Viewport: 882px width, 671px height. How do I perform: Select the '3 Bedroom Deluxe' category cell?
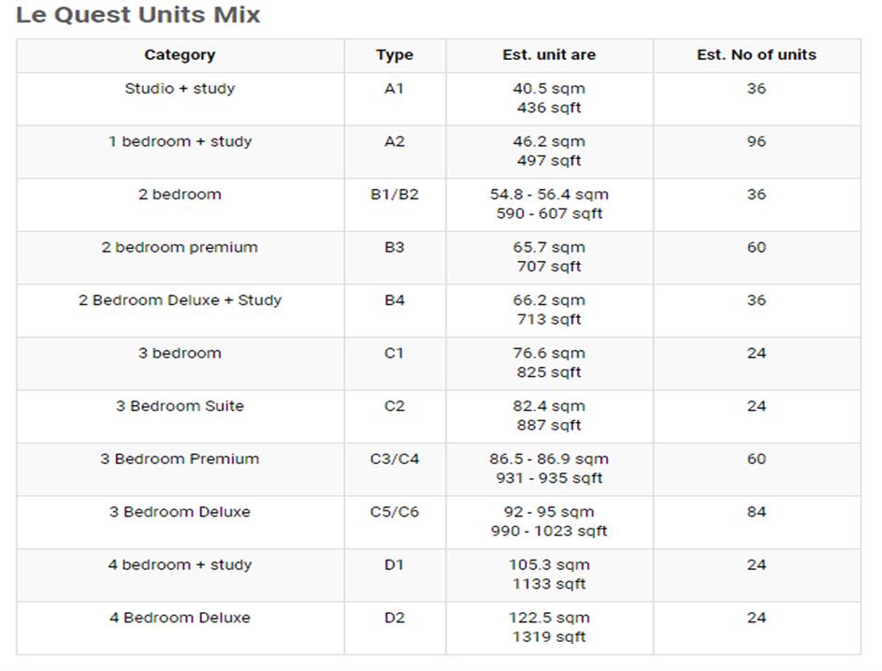tap(180, 512)
